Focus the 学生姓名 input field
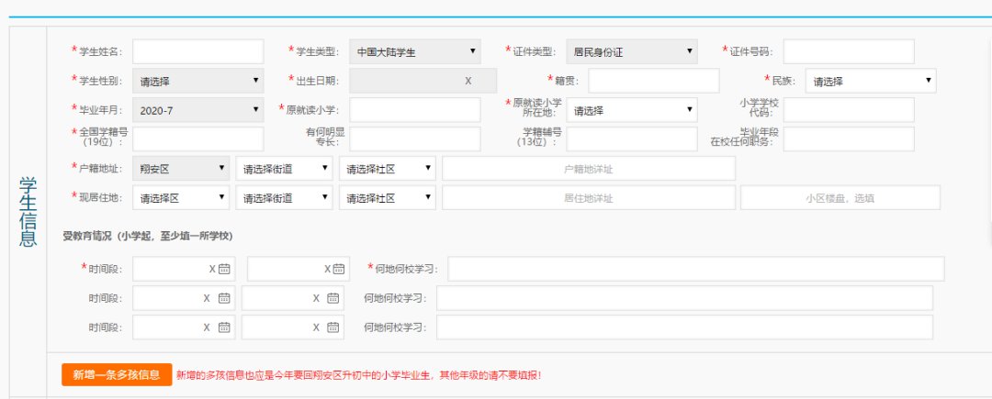 tap(197, 51)
